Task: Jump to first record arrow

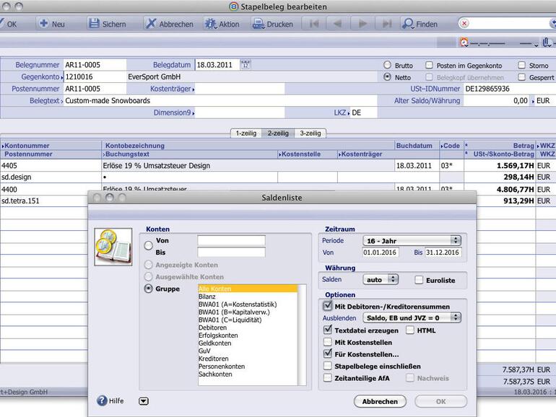Action: 314,24
